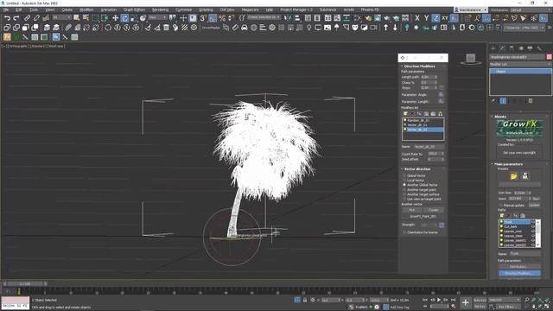Image resolution: width=553 pixels, height=311 pixels.
Task: Click the Distributors button in Path parameters
Action: point(519,267)
